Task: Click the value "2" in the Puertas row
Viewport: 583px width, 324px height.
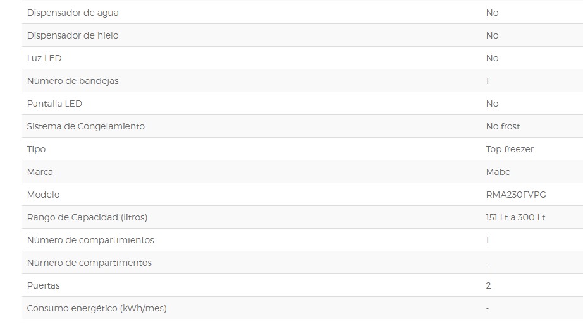Action: click(488, 285)
